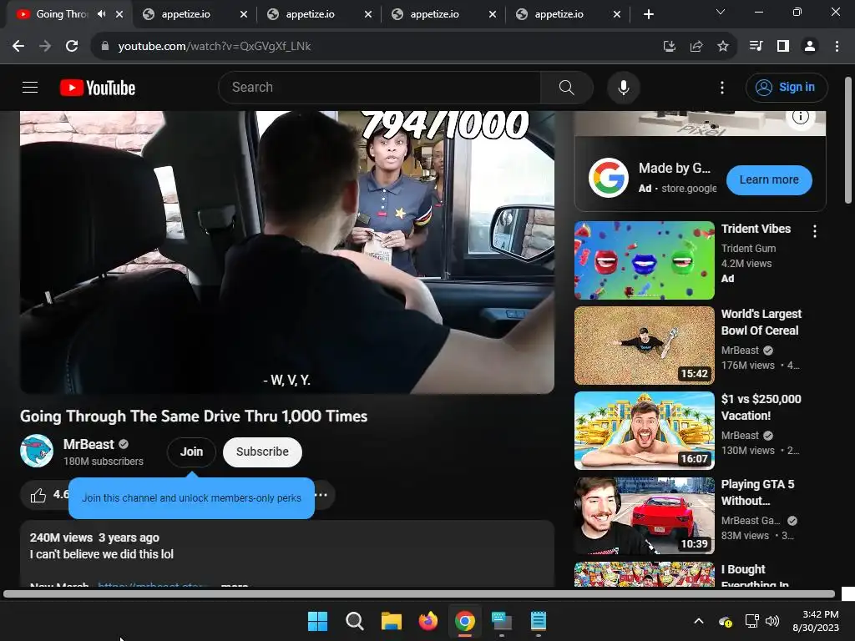Screen dimensions: 855x641
Task: Like the video with thumbs up
Action: 38,495
